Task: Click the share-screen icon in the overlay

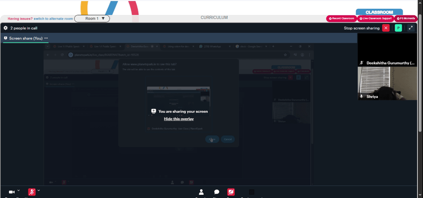Action: [154, 111]
